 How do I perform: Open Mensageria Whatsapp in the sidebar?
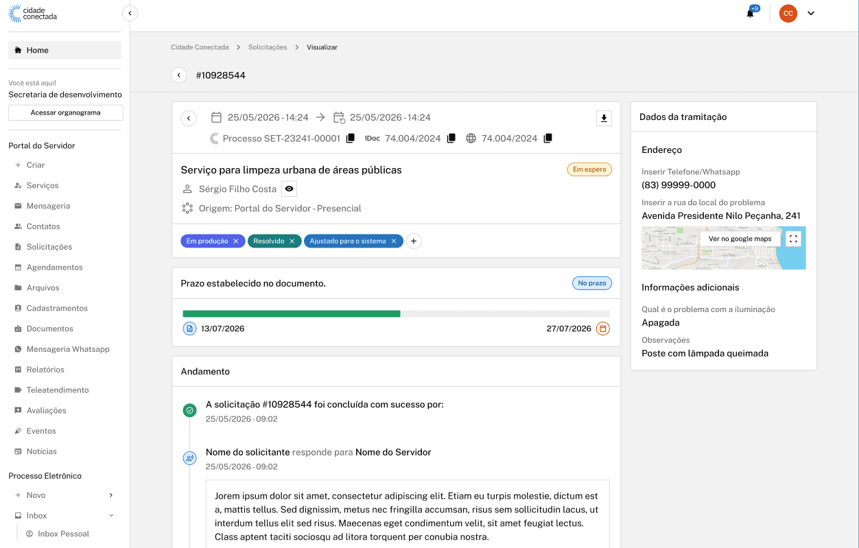(68, 350)
